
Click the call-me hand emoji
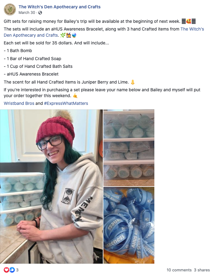tap(75, 96)
